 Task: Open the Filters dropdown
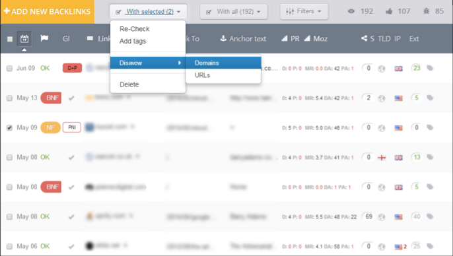pos(304,11)
